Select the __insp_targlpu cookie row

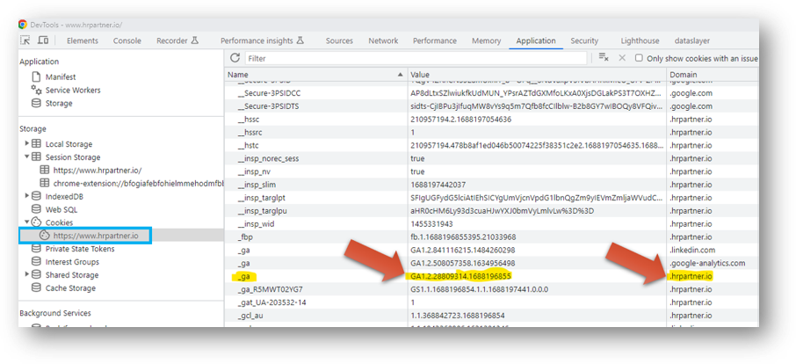pyautogui.click(x=492, y=211)
